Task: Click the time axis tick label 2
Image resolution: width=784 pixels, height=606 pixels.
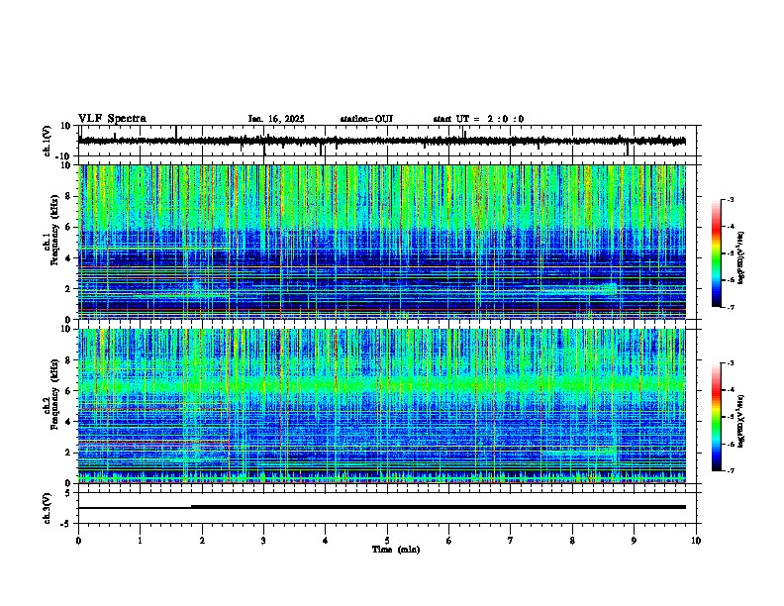Action: pyautogui.click(x=202, y=541)
